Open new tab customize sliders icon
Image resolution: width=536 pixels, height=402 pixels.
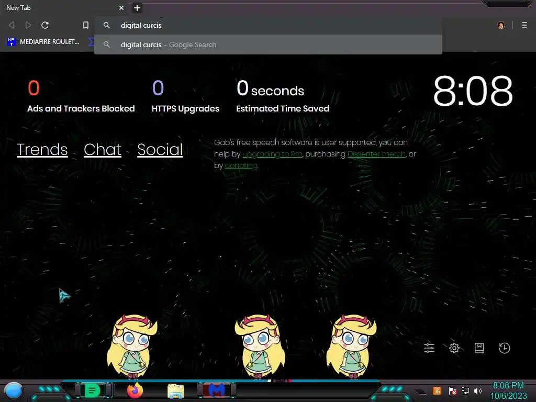tap(429, 348)
